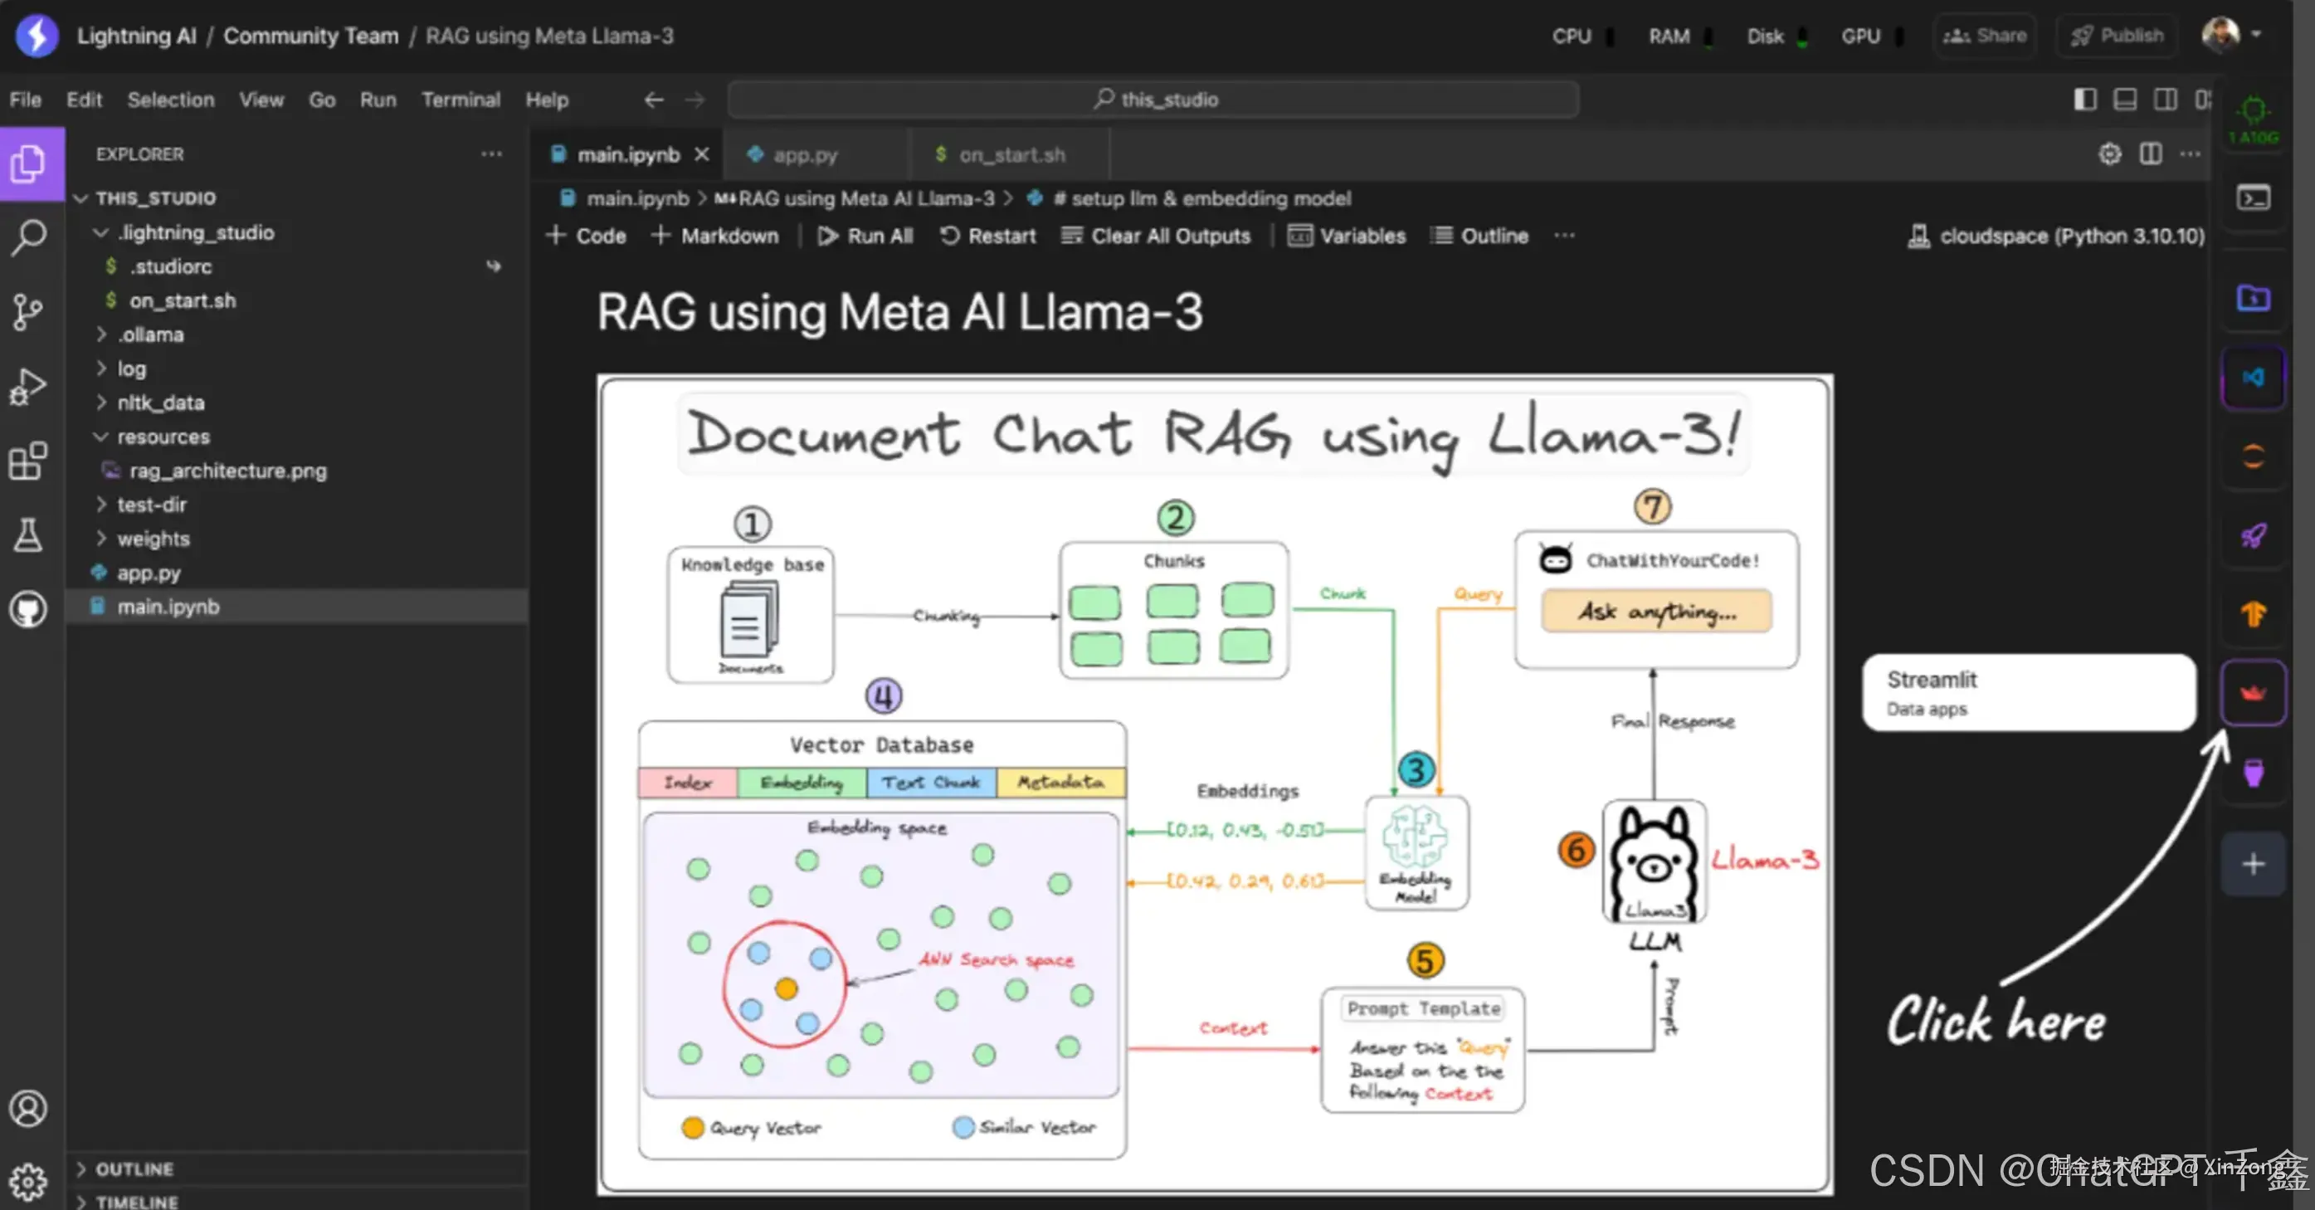
Task: Open the purple cup app icon
Action: [x=2253, y=772]
